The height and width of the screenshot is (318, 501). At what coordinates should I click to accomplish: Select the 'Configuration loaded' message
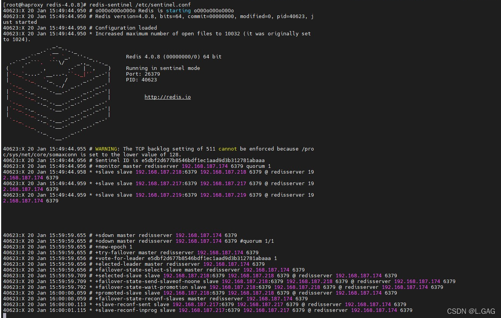tap(126, 28)
